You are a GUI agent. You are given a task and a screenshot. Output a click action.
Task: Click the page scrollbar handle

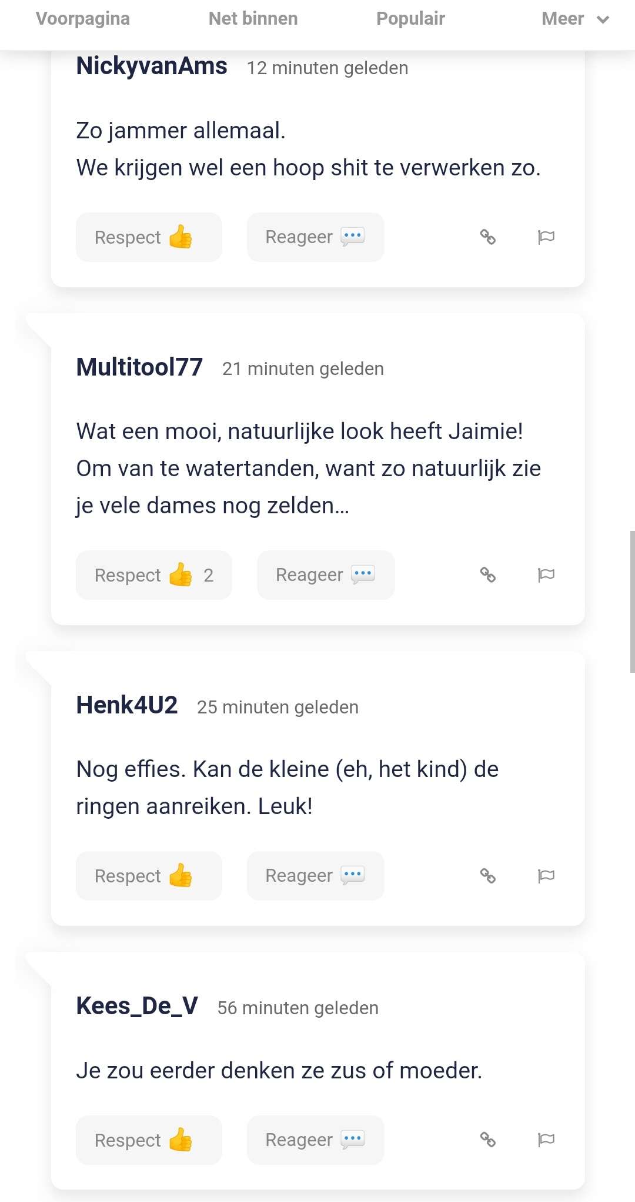[632, 601]
